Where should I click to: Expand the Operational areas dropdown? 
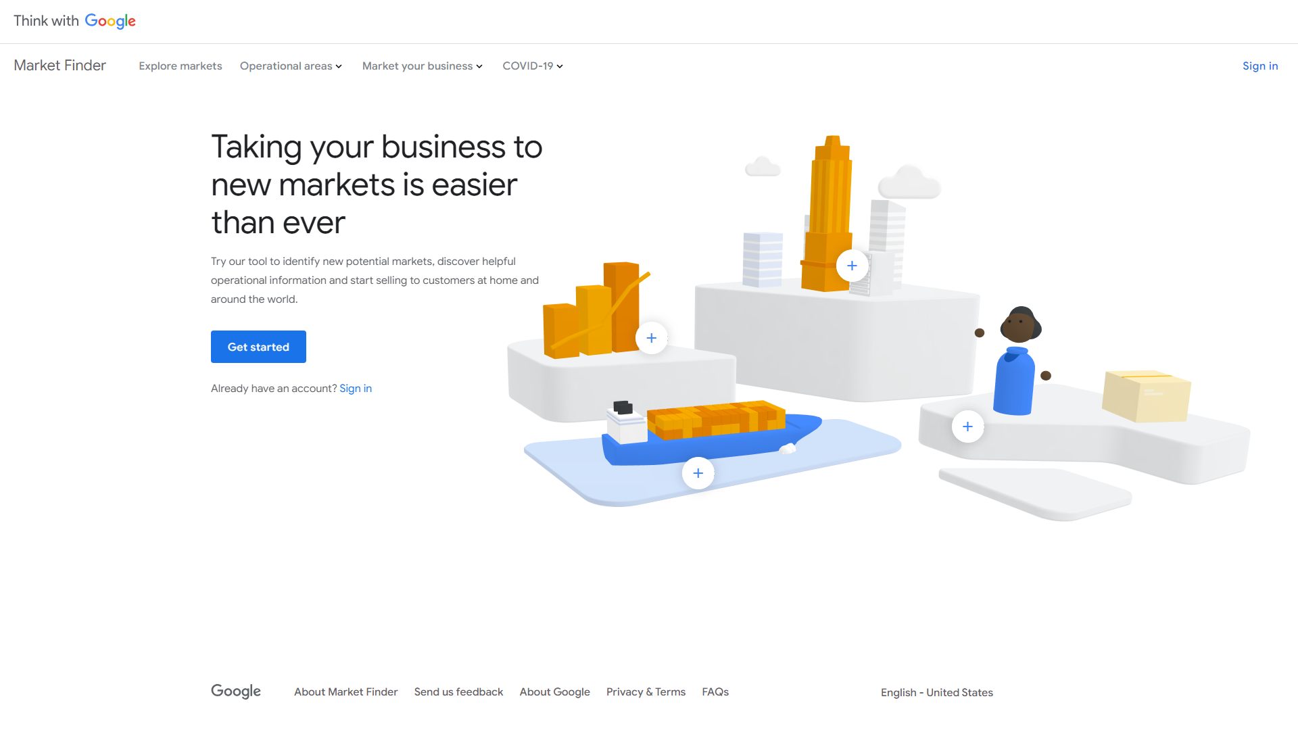(x=291, y=66)
